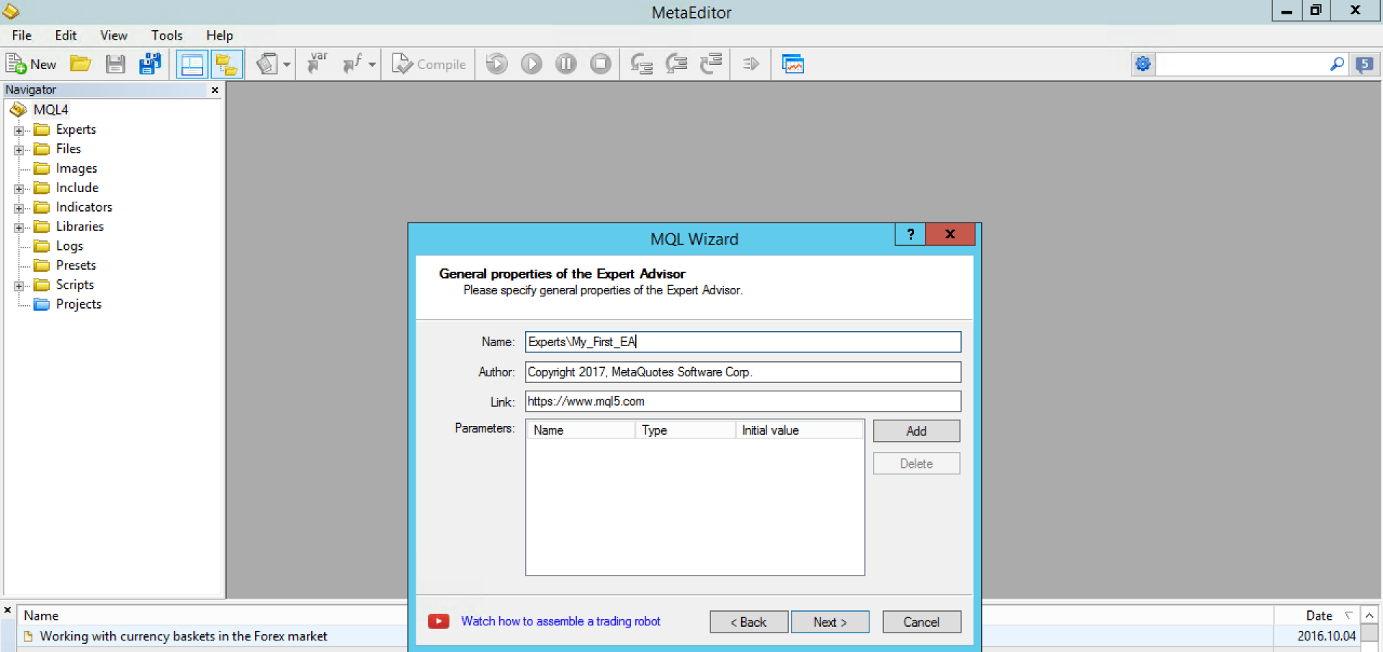The width and height of the screenshot is (1383, 652).
Task: Open the Tools menu
Action: pos(167,35)
